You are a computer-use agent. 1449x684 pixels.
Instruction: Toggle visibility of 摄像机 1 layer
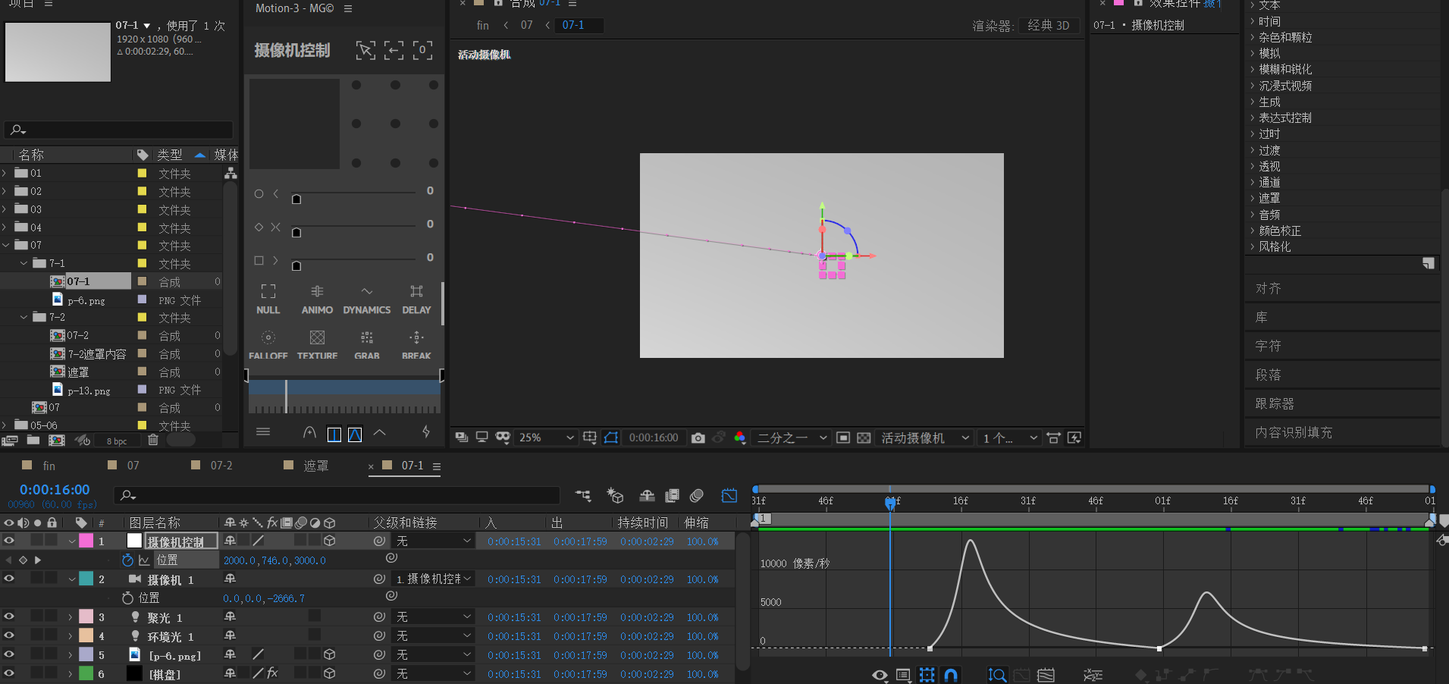pos(9,579)
